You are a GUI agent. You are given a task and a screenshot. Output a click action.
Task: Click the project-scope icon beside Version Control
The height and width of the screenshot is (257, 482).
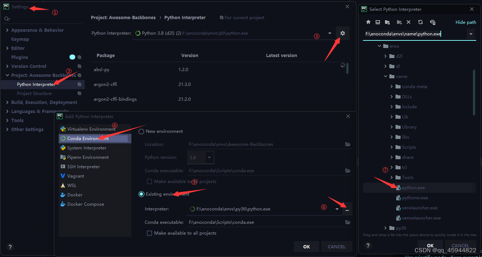click(79, 66)
